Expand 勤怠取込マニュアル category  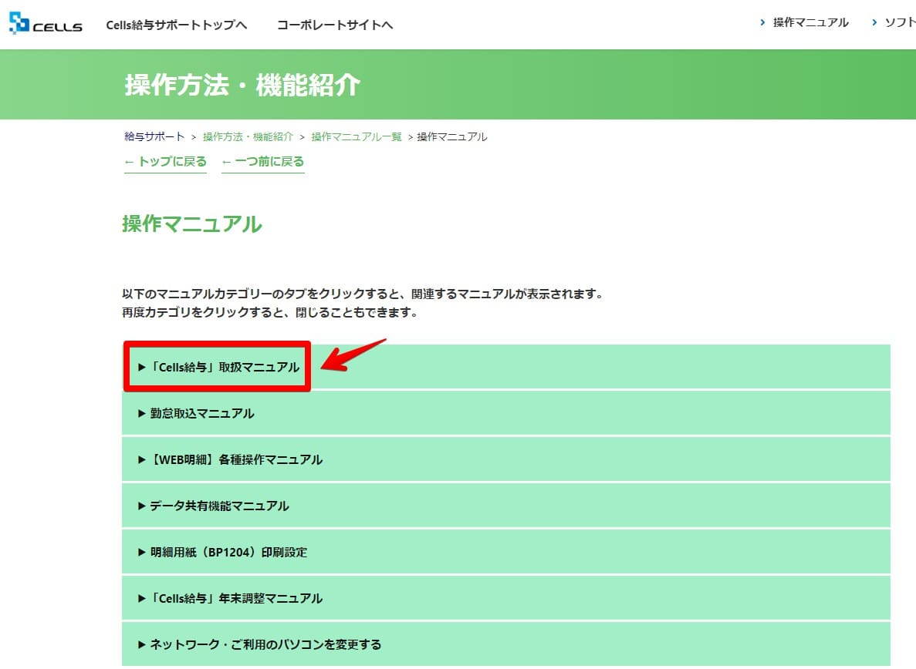click(x=201, y=414)
